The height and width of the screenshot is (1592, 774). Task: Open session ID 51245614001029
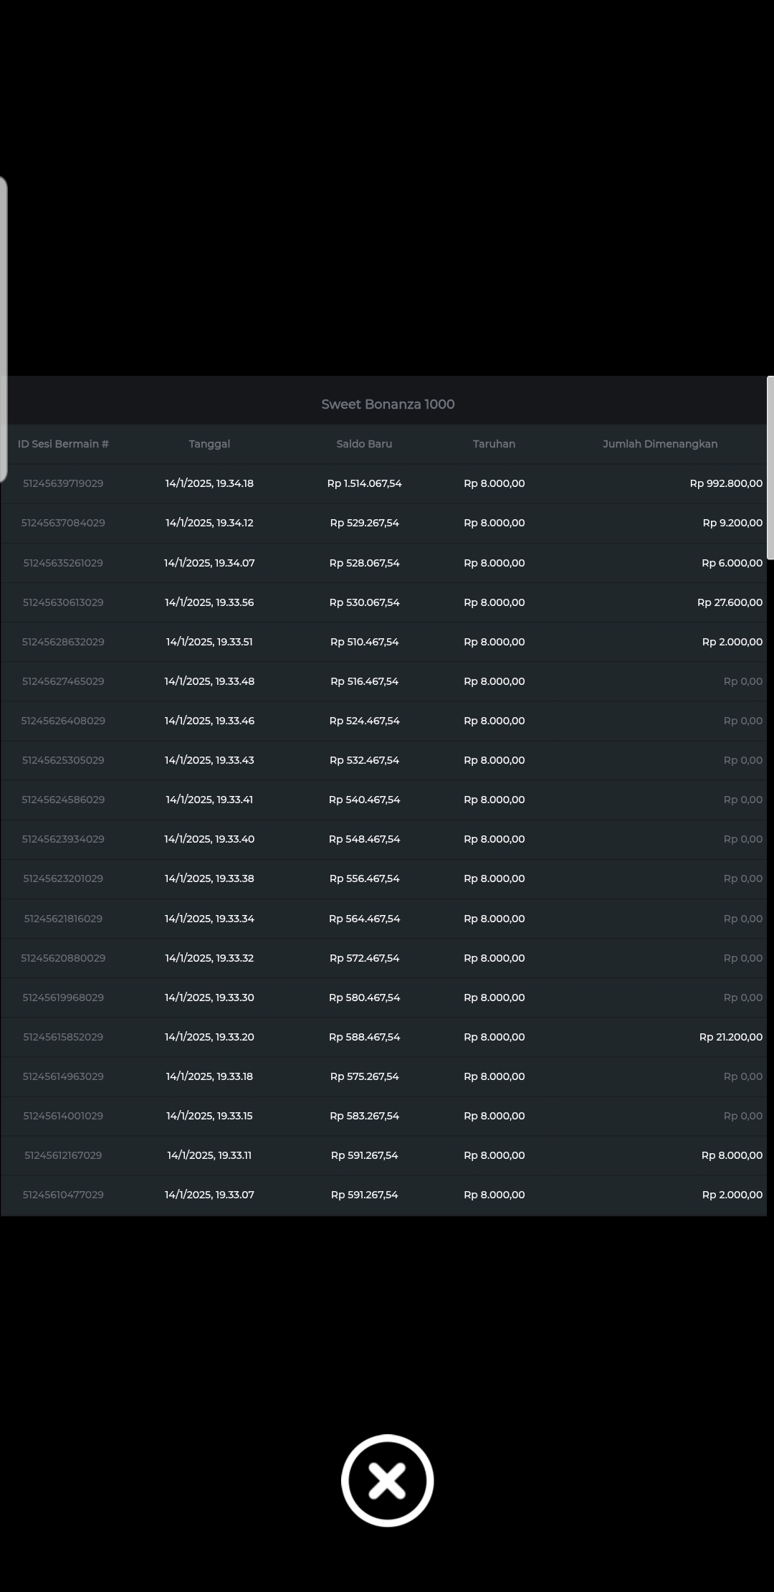point(63,1116)
